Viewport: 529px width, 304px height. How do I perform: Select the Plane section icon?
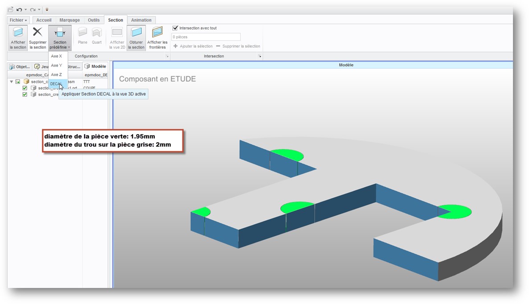82,33
